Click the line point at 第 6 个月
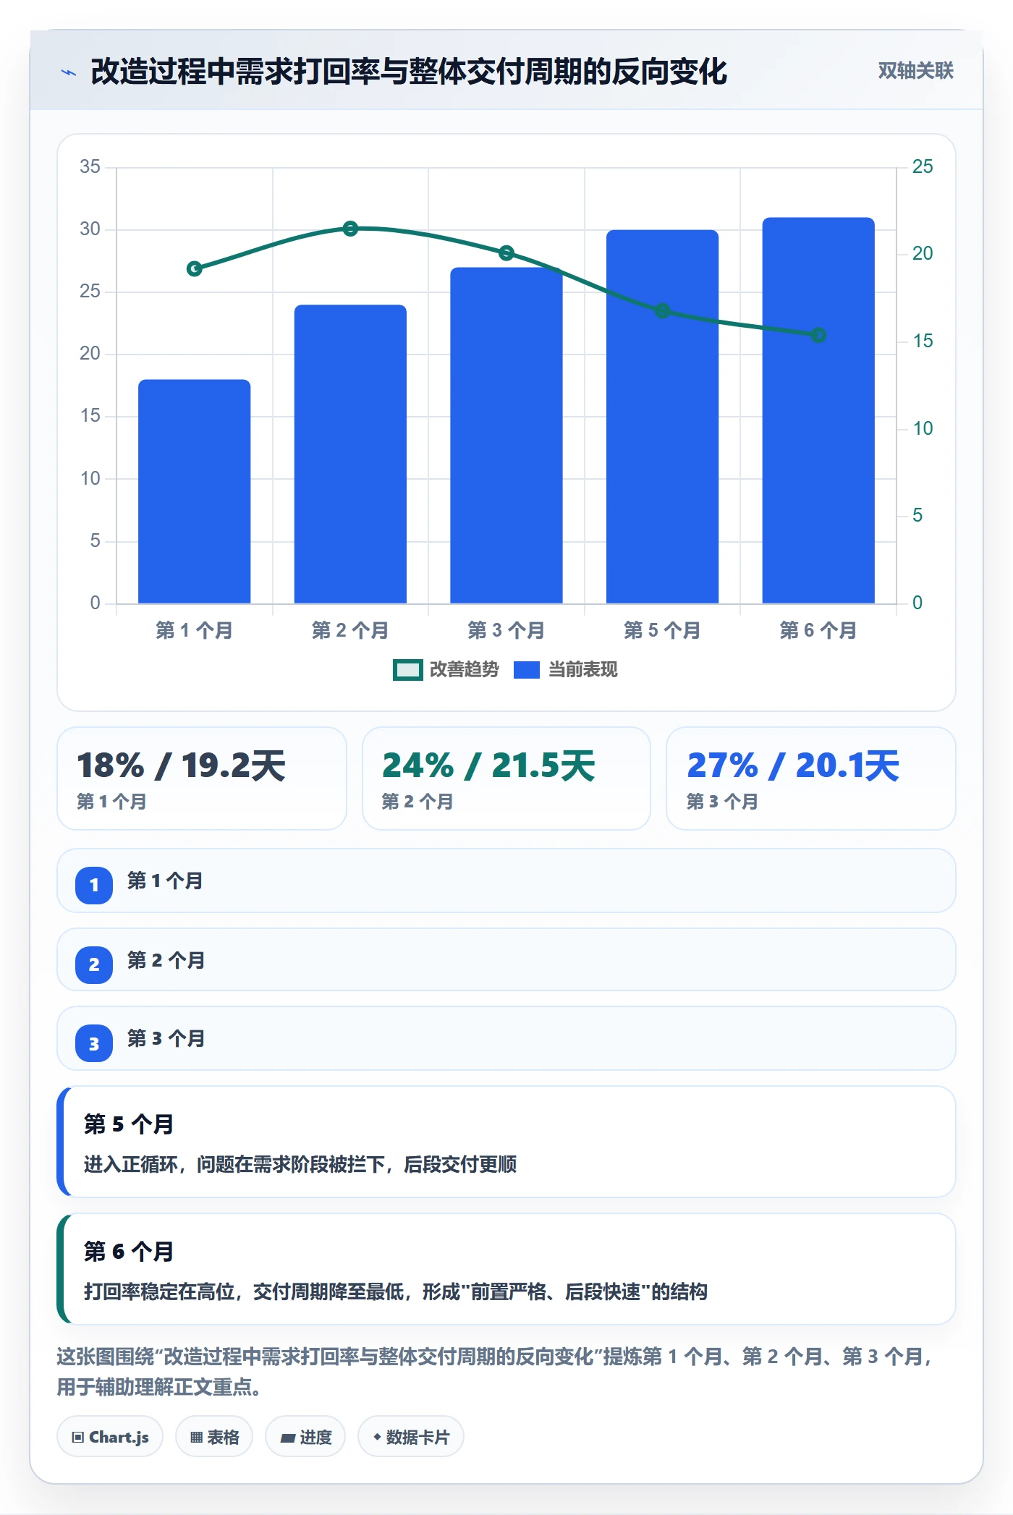1013x1515 pixels. pyautogui.click(x=818, y=335)
